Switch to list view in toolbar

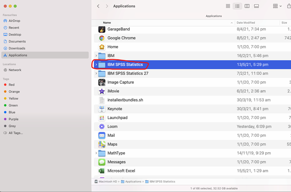coord(237,6)
